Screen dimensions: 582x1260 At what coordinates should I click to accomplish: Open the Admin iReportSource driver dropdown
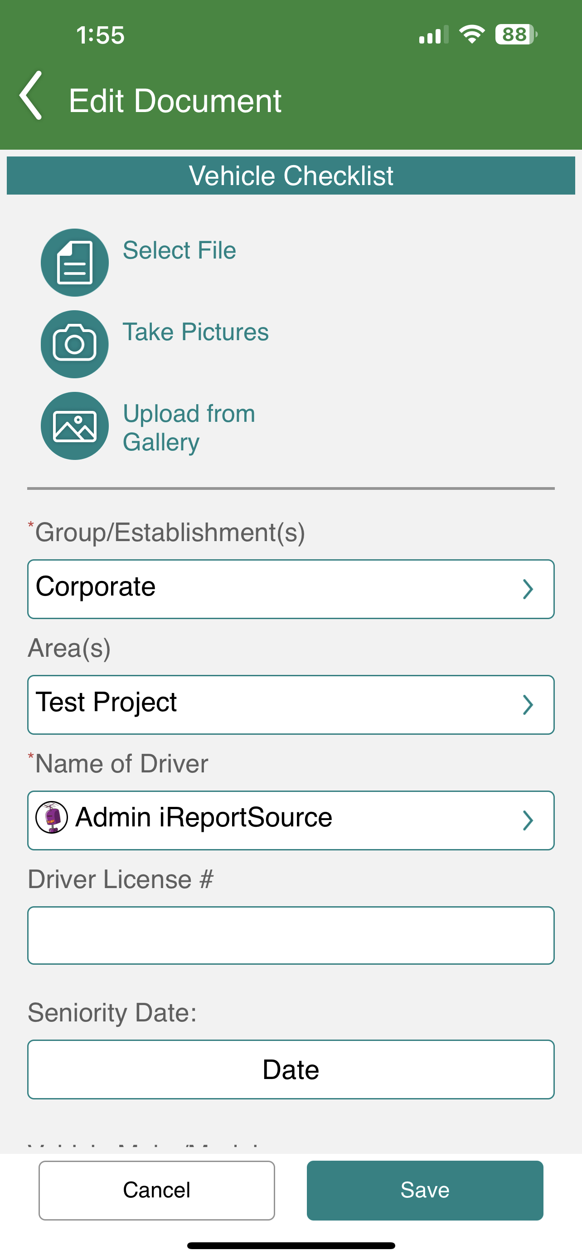[291, 820]
